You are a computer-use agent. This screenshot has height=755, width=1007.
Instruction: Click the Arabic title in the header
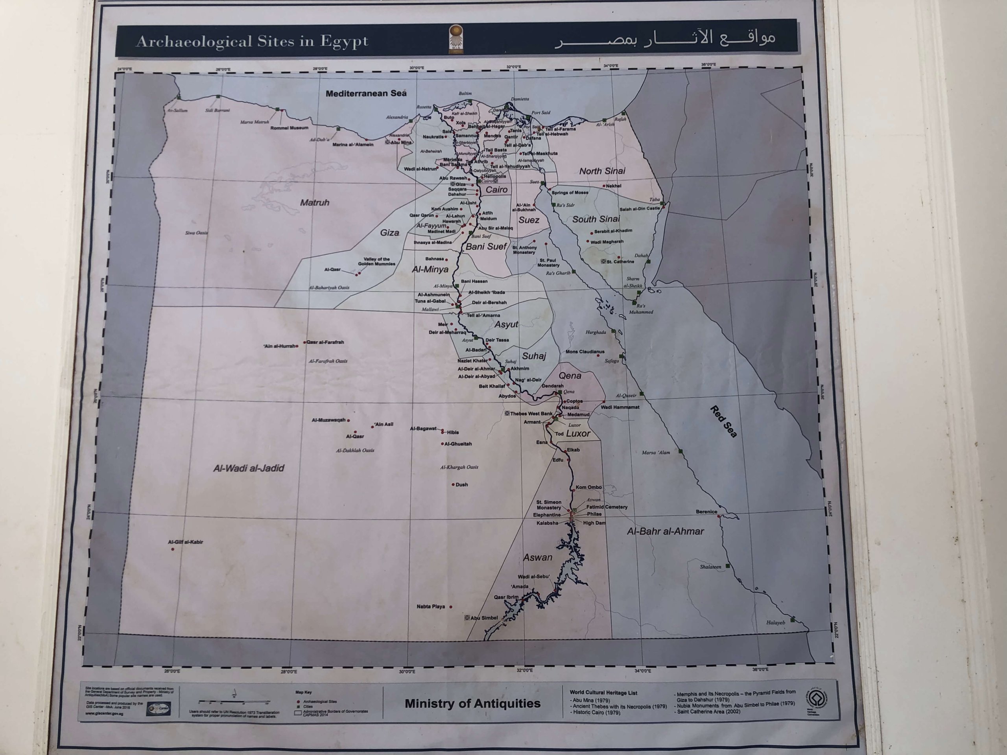pos(664,39)
